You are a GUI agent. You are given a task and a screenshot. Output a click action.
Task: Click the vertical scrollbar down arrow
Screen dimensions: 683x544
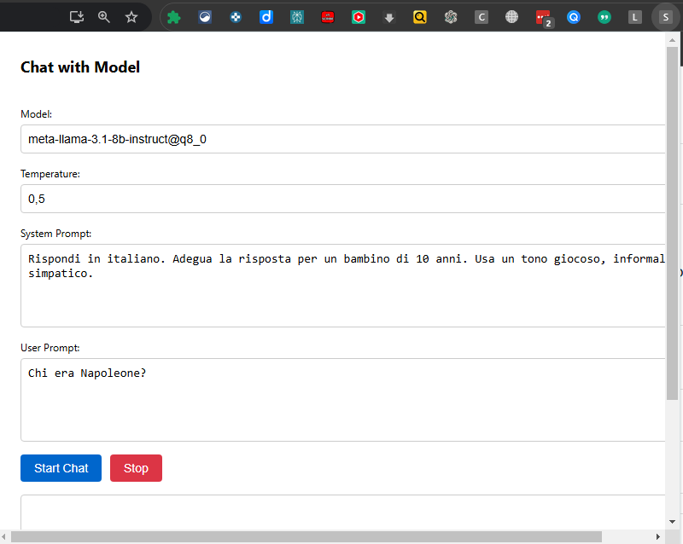click(673, 521)
